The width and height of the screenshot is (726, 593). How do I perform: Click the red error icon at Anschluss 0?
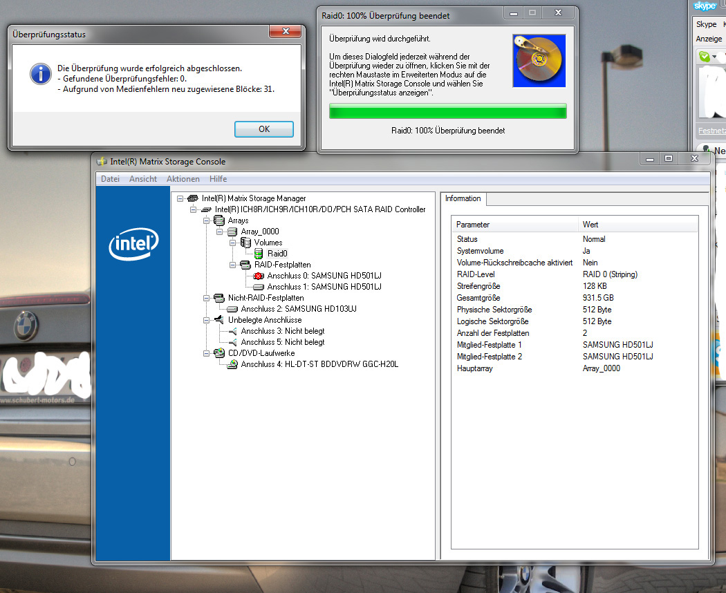tap(259, 276)
